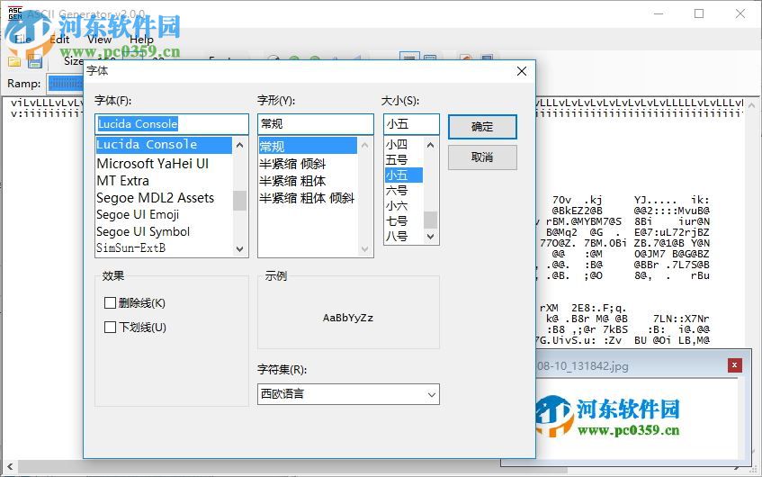Select SimSun-ExtB font entry

tap(164, 248)
